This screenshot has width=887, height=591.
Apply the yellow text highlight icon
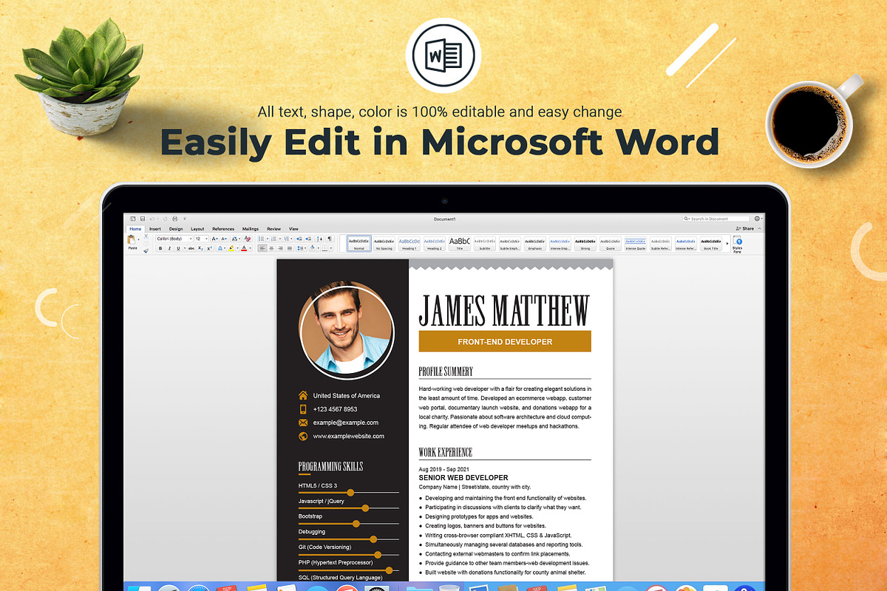coord(231,248)
